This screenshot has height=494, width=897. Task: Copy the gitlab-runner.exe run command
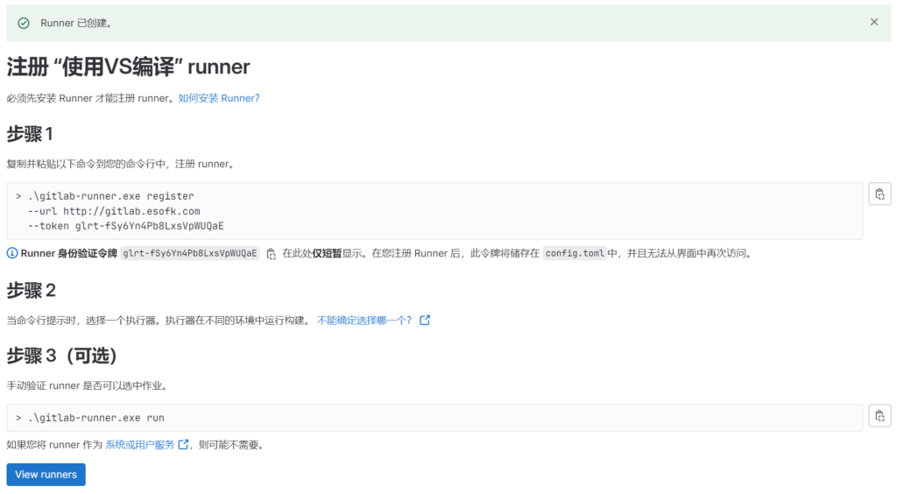click(x=879, y=416)
